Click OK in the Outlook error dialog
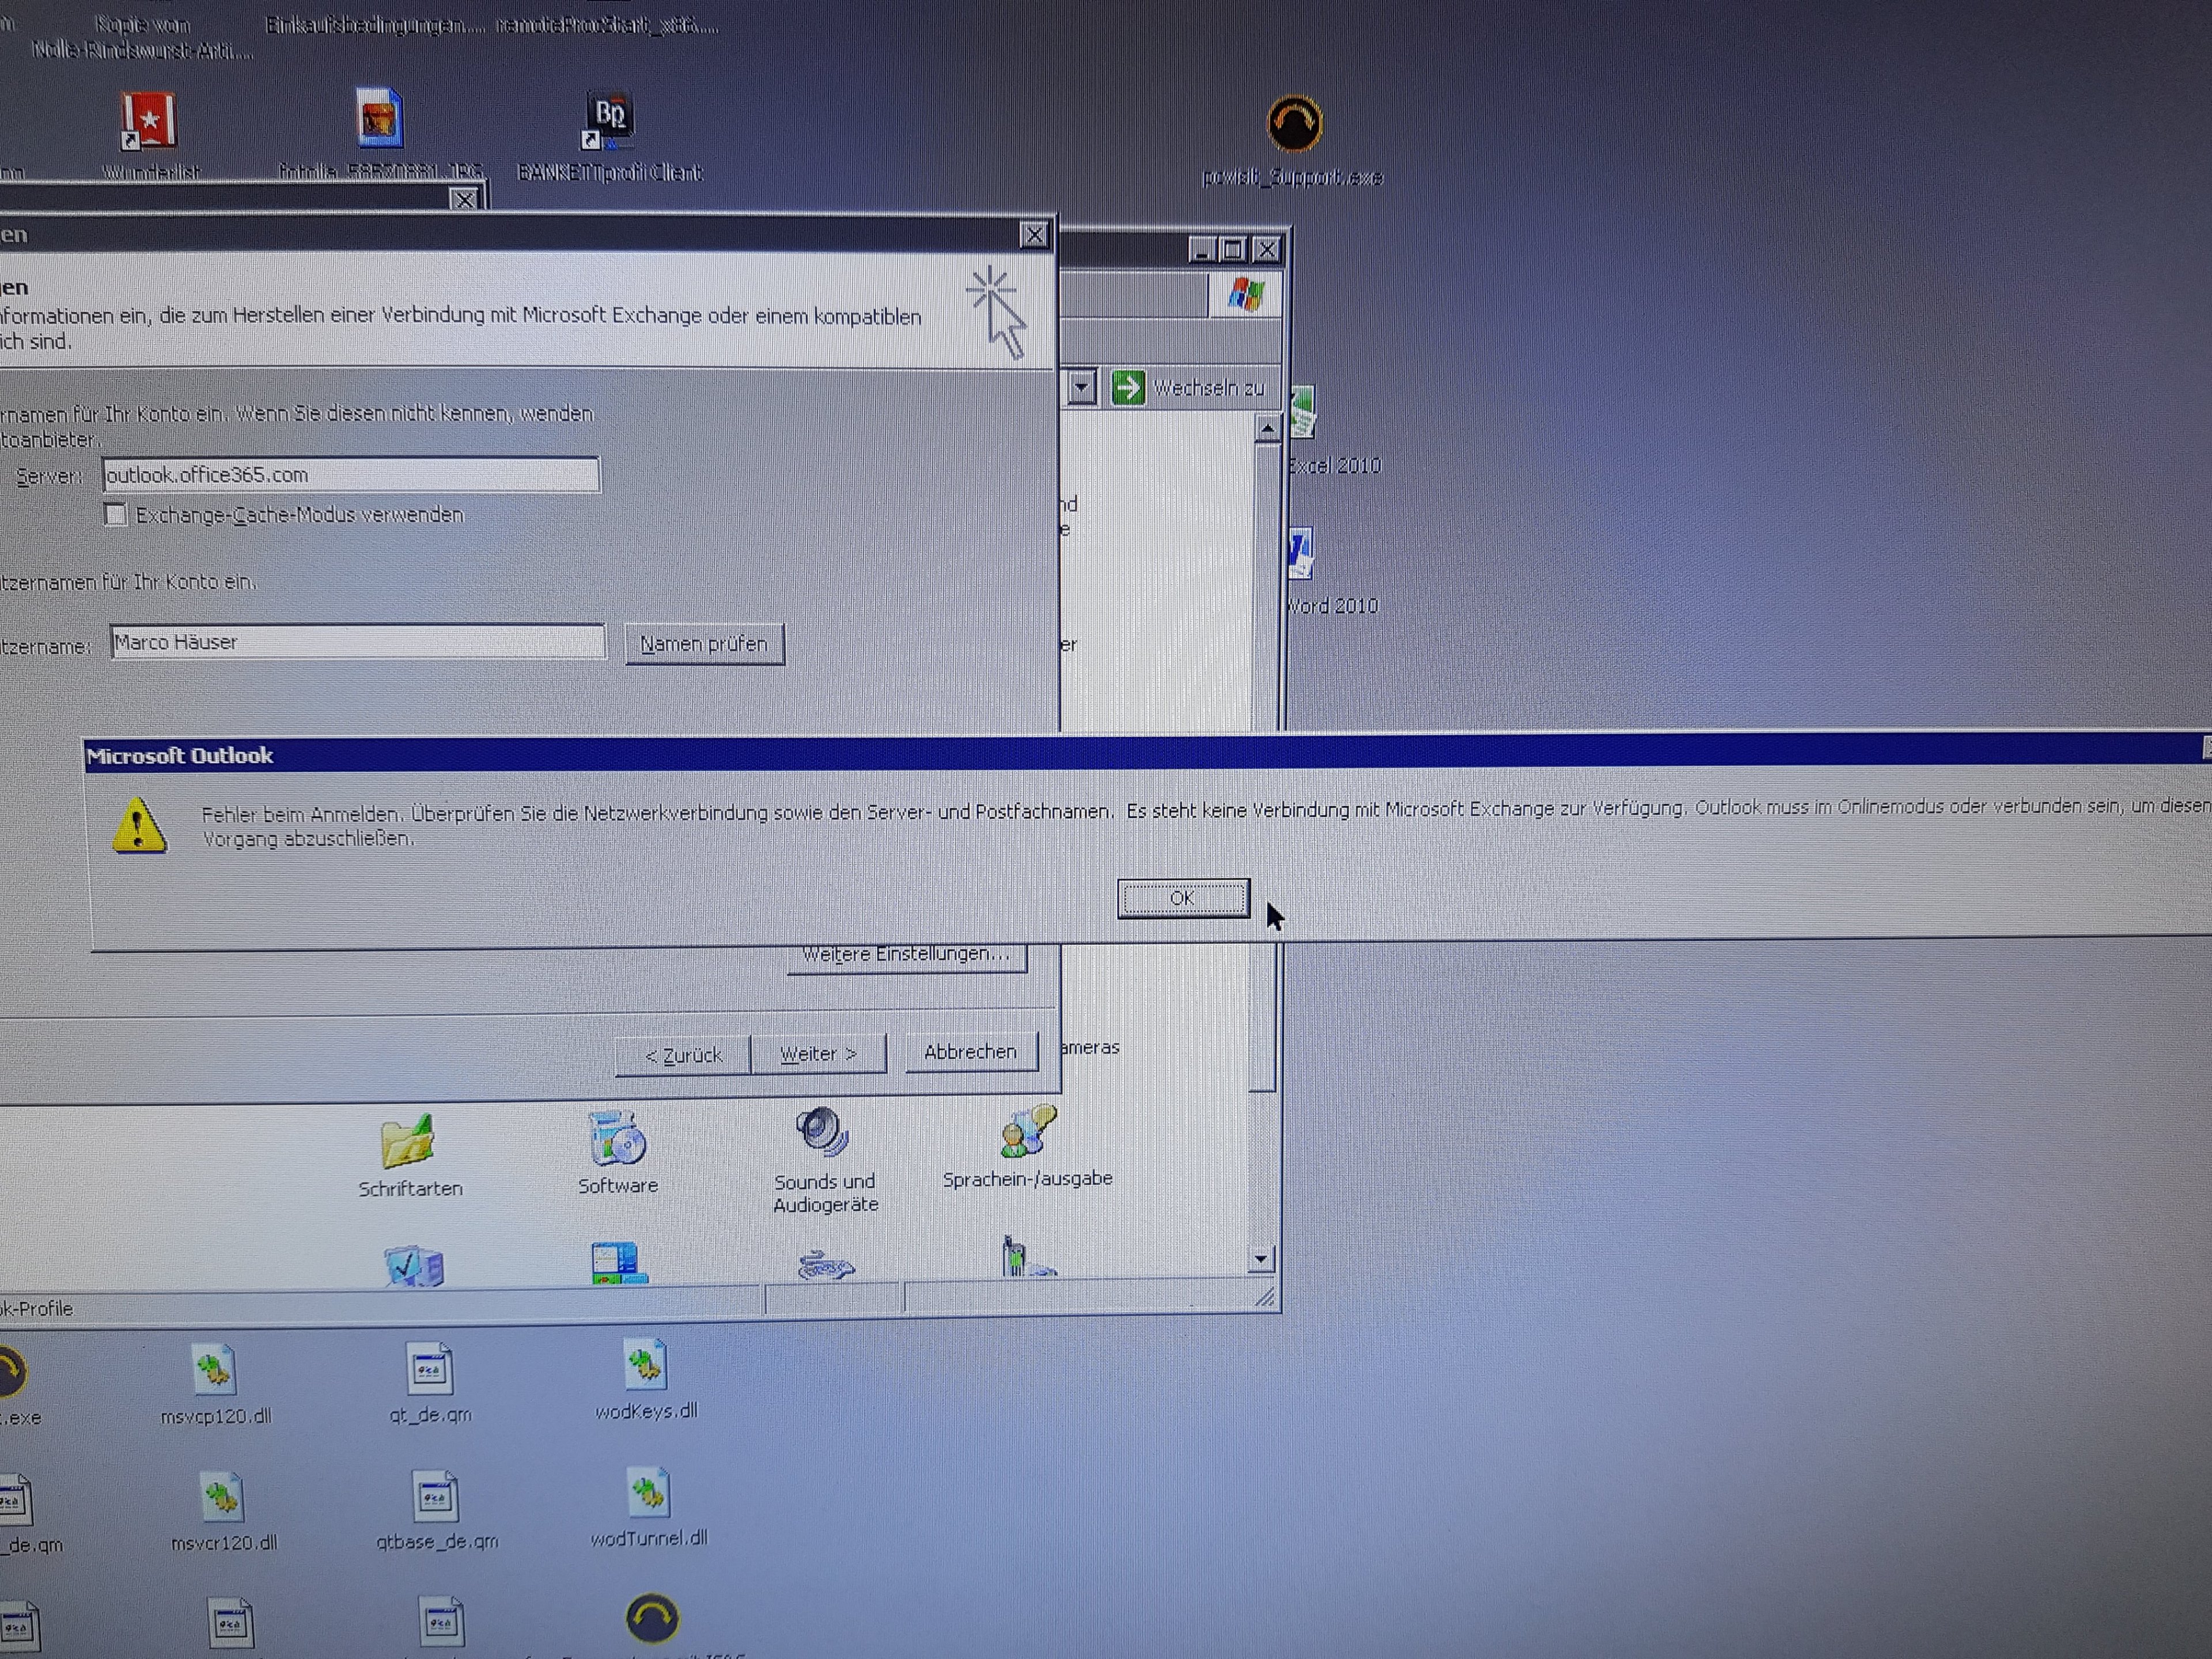 coord(1182,898)
